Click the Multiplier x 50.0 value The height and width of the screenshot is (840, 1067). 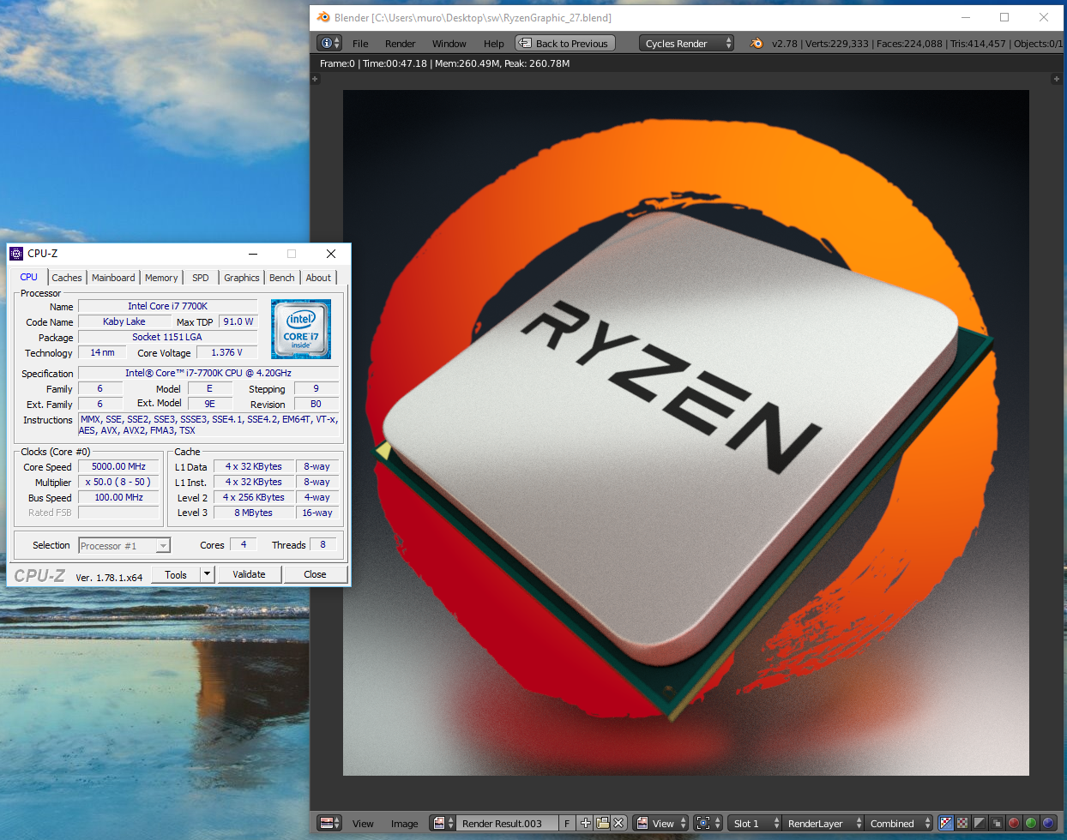click(119, 482)
